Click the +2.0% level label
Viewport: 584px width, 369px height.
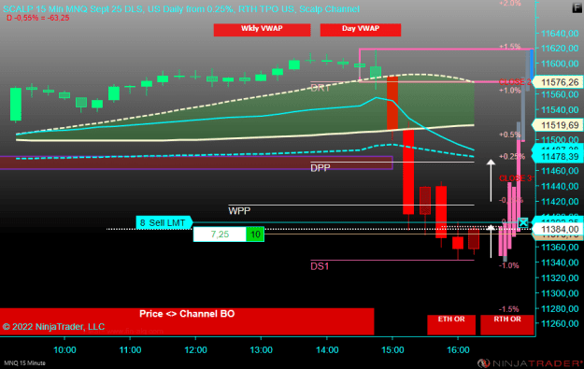click(510, 4)
